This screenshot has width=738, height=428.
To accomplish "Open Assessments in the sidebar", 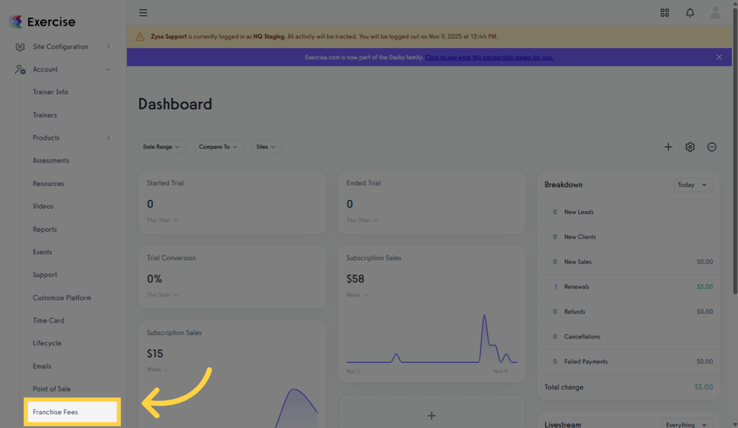I will [x=51, y=160].
